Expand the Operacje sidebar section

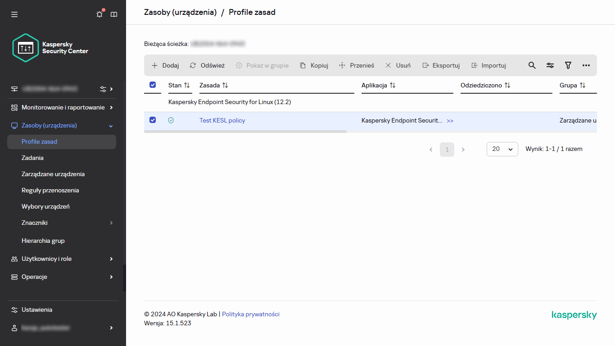coord(62,277)
